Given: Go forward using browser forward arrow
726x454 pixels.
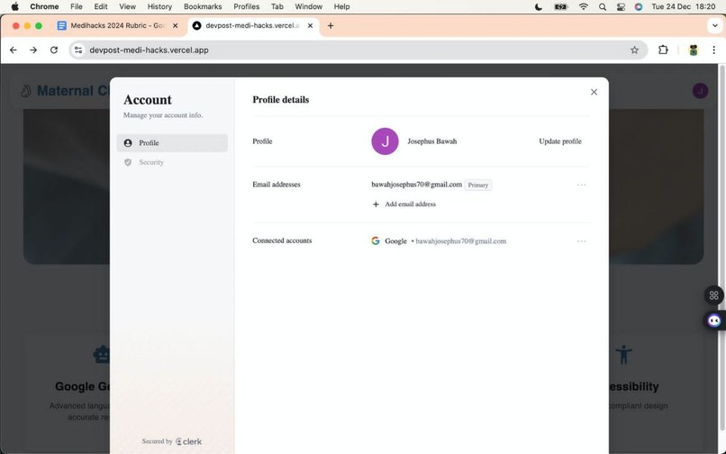Looking at the screenshot, I should pos(33,50).
